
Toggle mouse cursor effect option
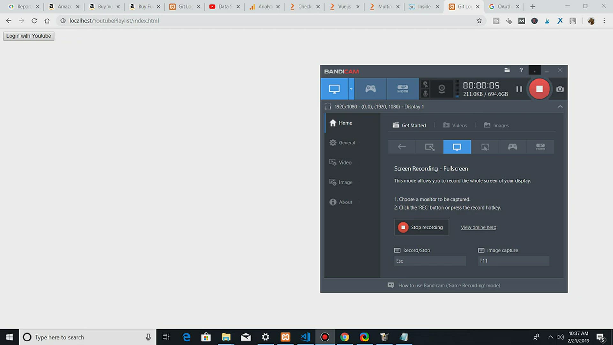pyautogui.click(x=425, y=84)
